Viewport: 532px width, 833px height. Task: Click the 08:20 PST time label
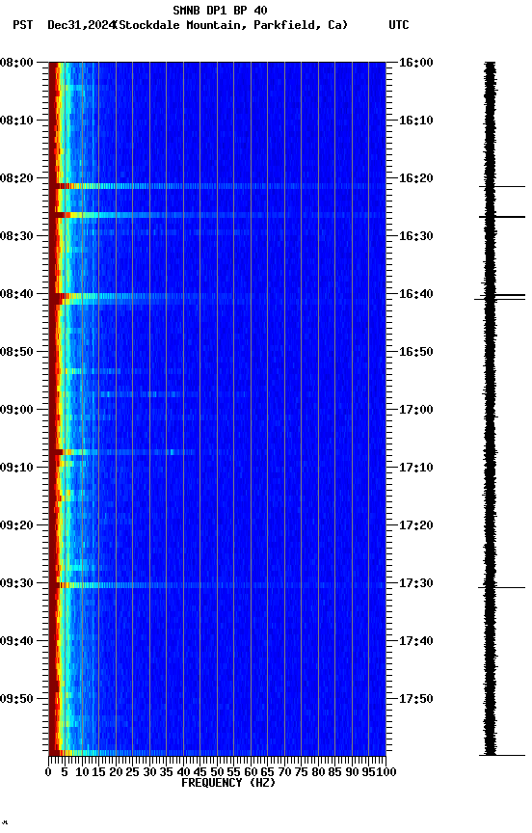pyautogui.click(x=16, y=178)
